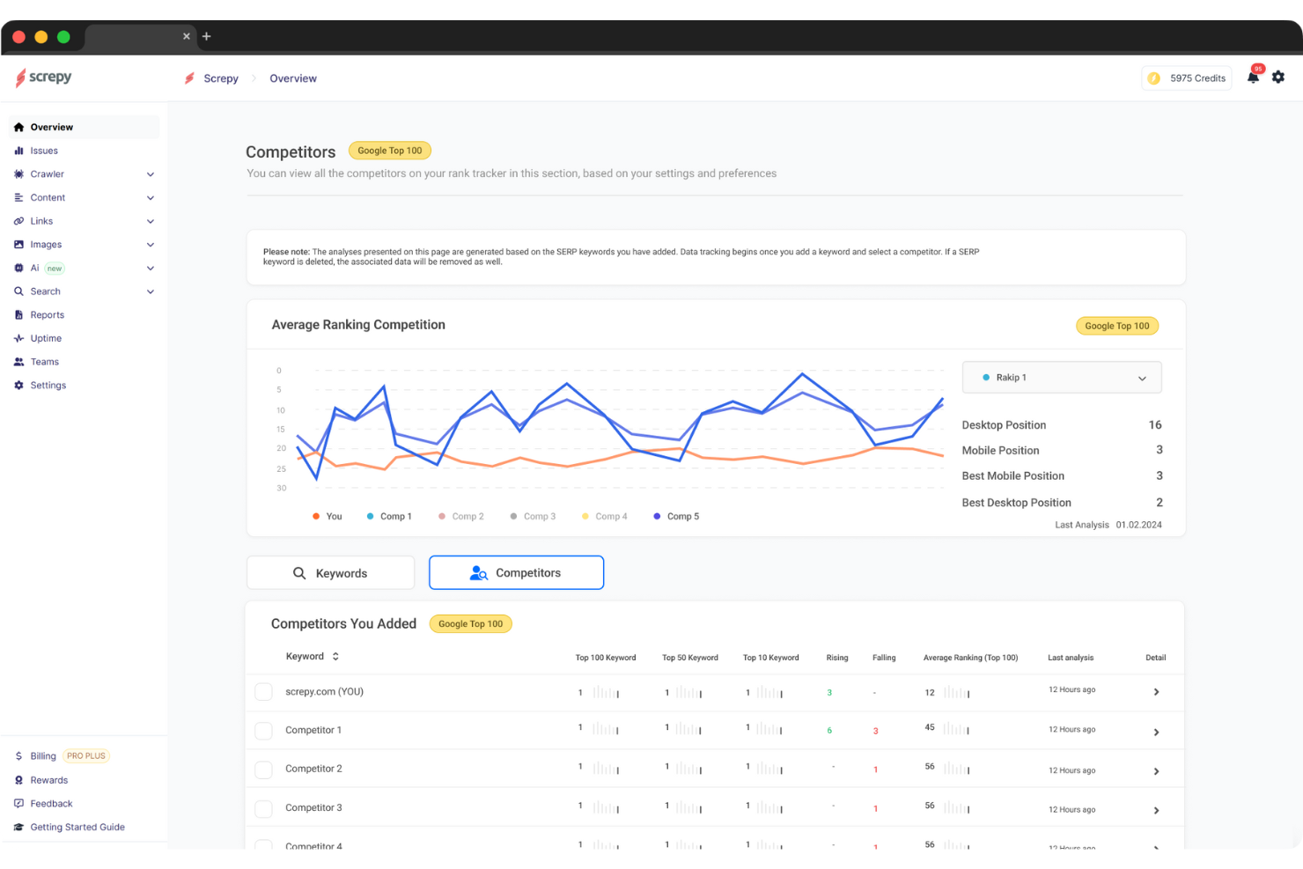Image resolution: width=1303 pixels, height=869 pixels.
Task: Toggle the Comp 5 legend color dot
Action: click(x=657, y=517)
